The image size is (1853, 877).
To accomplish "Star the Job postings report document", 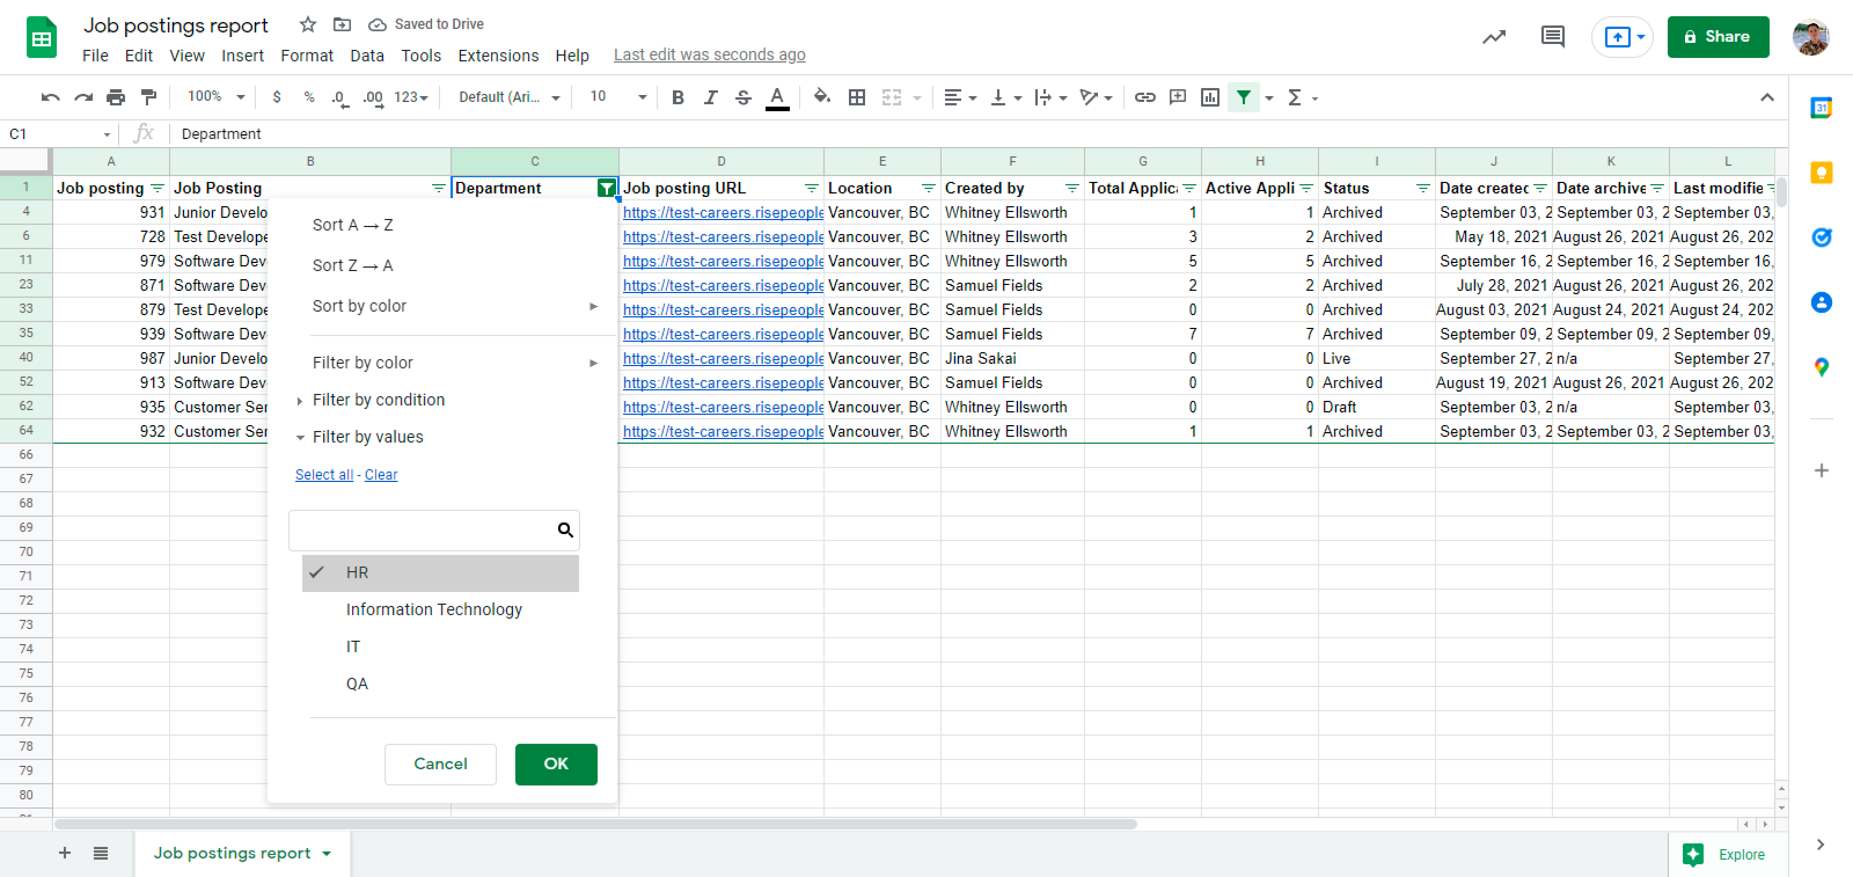I will click(308, 24).
